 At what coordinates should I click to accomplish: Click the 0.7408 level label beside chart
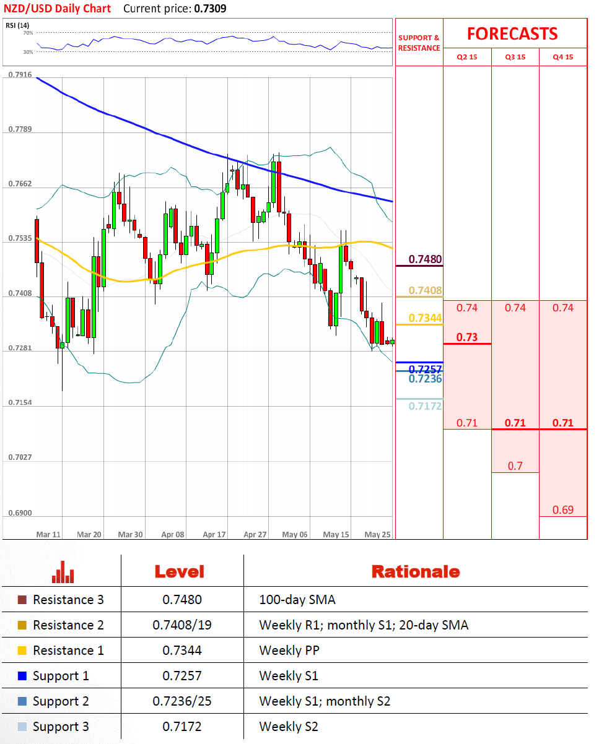[x=426, y=290]
